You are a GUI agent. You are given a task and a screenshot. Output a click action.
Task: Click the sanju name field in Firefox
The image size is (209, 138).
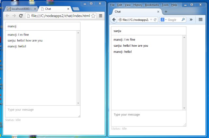(149, 31)
